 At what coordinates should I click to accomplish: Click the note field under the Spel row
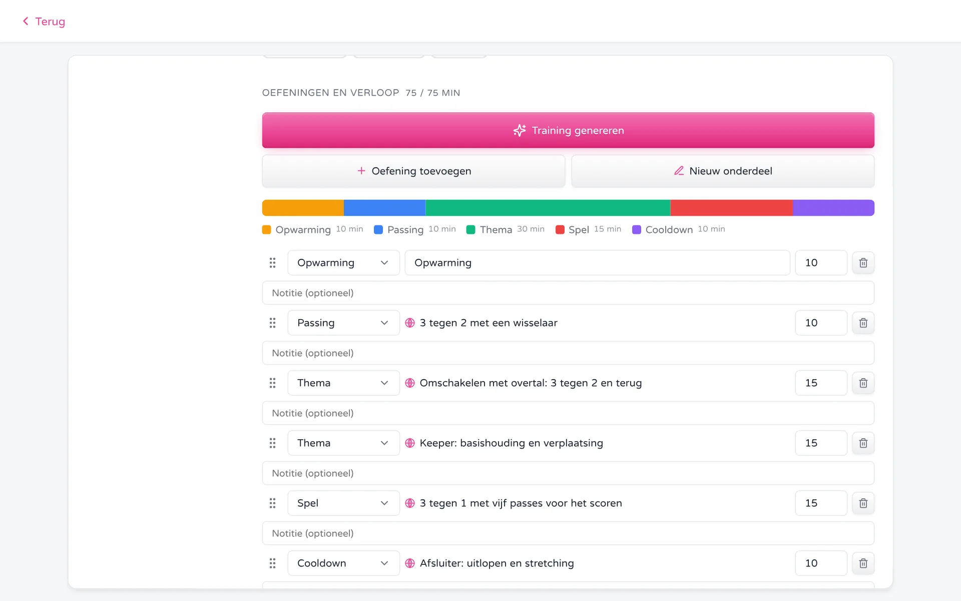tap(568, 533)
